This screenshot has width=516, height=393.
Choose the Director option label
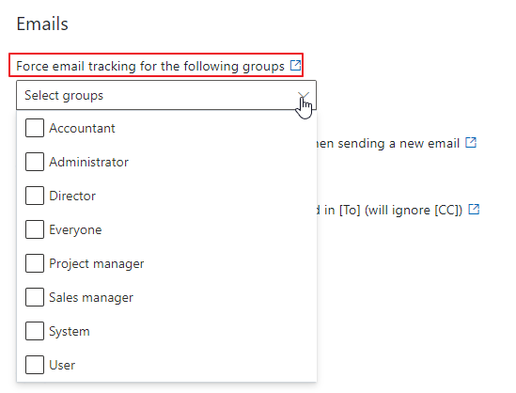[x=72, y=196]
